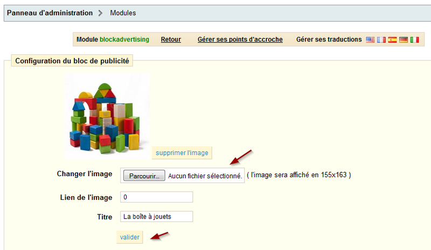Focus the Lien de l'image field
Screen dimensions: 431x250
156,197
